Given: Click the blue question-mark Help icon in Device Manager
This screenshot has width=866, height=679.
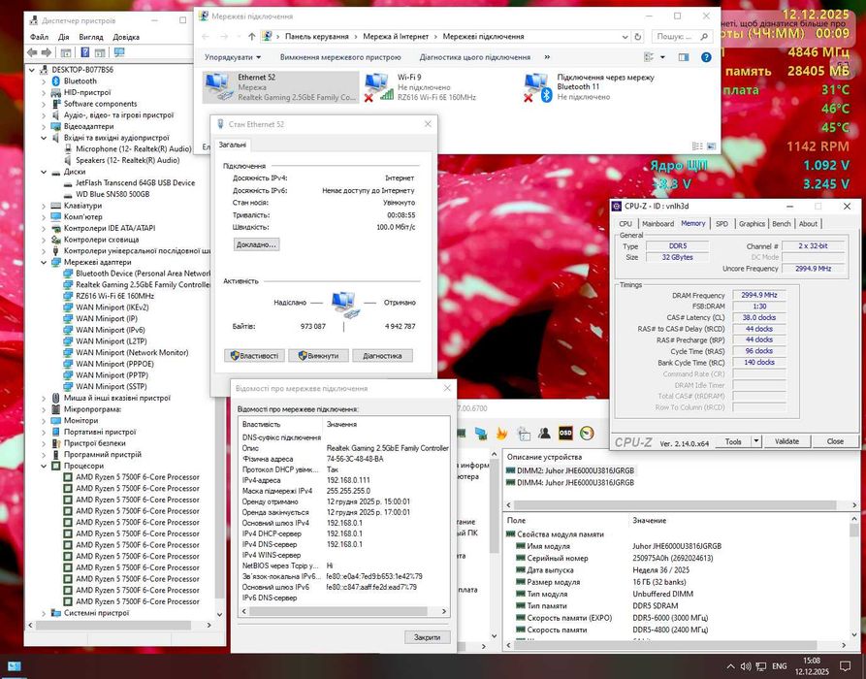Looking at the screenshot, I should 84,52.
